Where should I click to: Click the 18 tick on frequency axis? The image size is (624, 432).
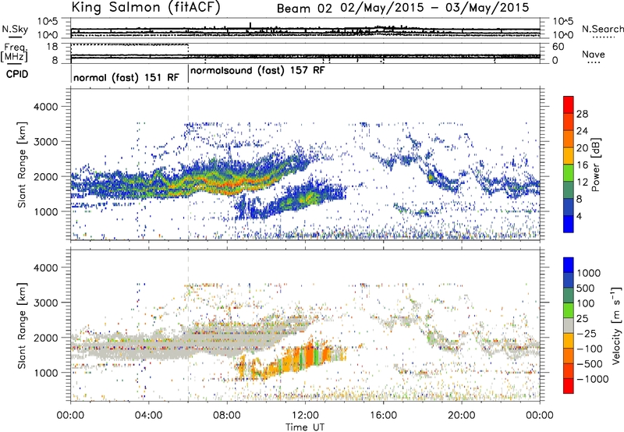52,46
